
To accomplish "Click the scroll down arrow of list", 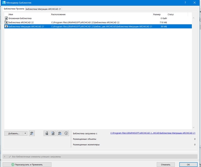I will pos(194,127).
